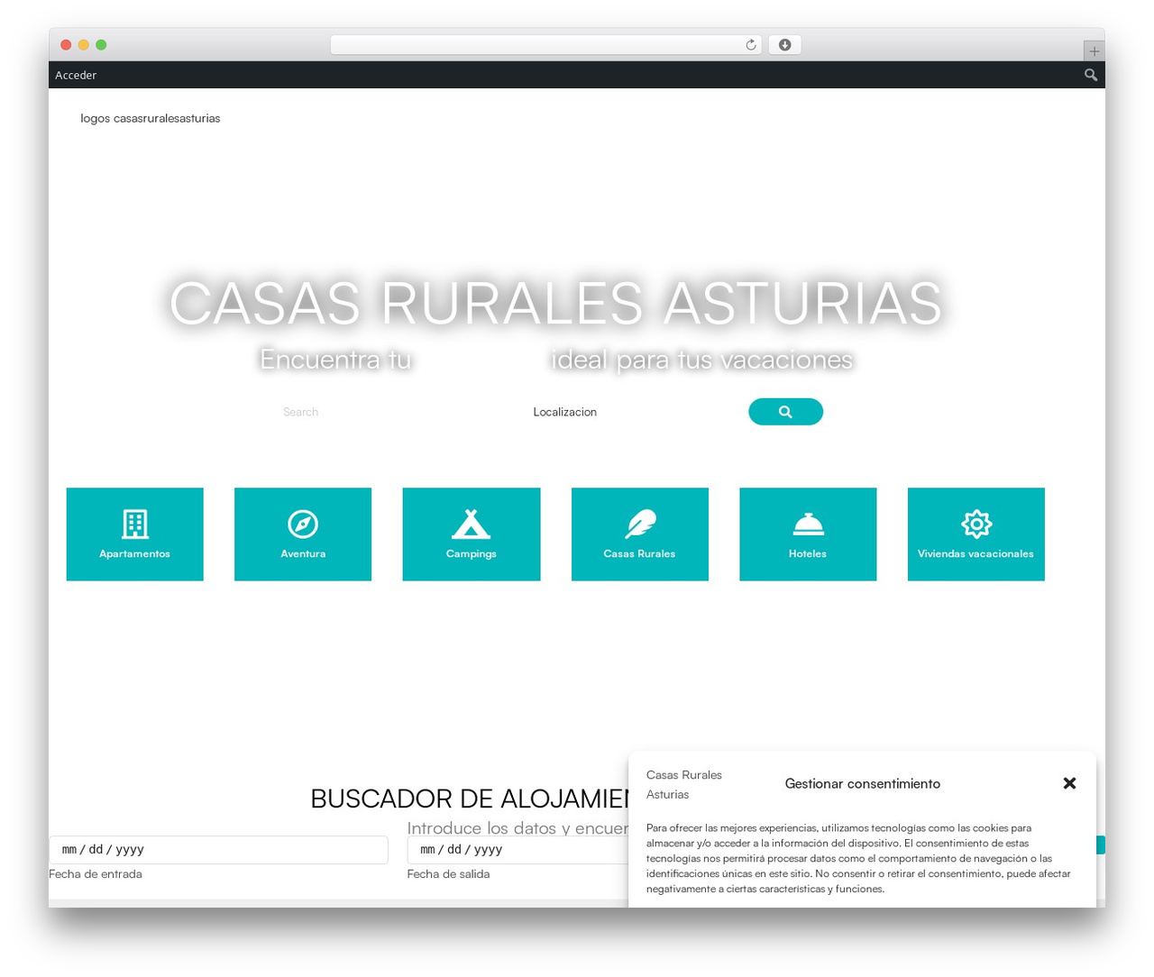Open a new browser tab with plus
The image size is (1154, 977).
coord(1094,51)
